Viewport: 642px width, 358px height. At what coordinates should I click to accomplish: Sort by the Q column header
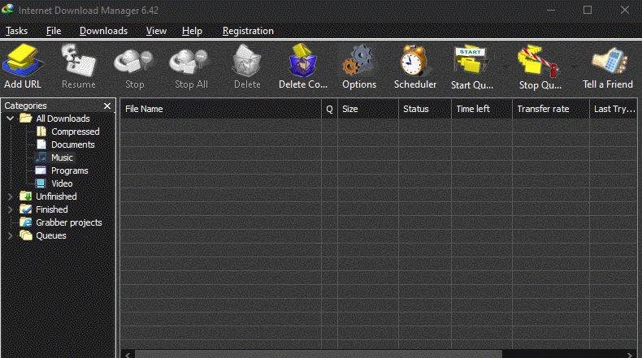(330, 109)
